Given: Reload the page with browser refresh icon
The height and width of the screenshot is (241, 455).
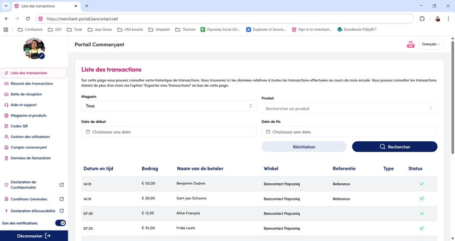Looking at the screenshot, I should click(x=28, y=19).
